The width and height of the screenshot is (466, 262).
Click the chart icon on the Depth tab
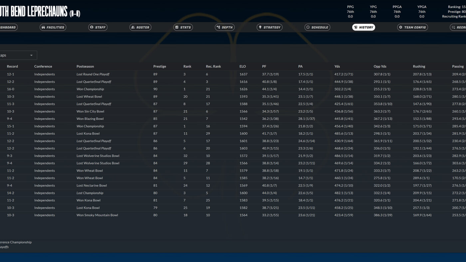(x=218, y=27)
